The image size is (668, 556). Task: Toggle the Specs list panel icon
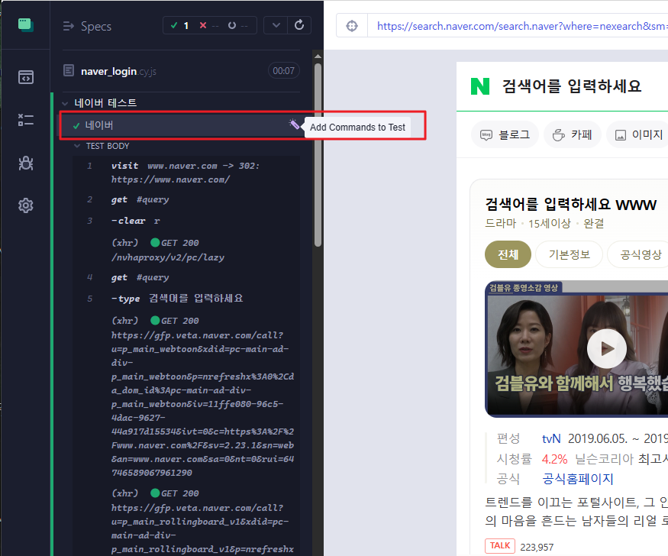(68, 27)
